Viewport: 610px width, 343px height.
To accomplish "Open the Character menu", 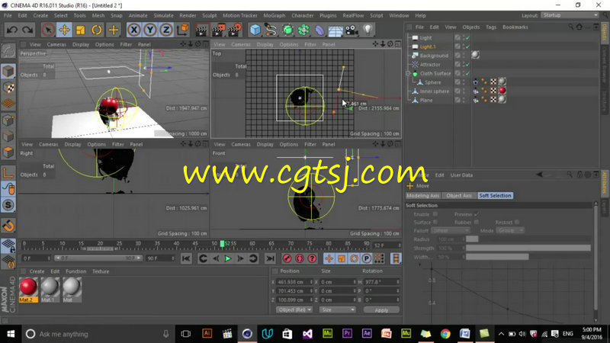I will tap(302, 15).
